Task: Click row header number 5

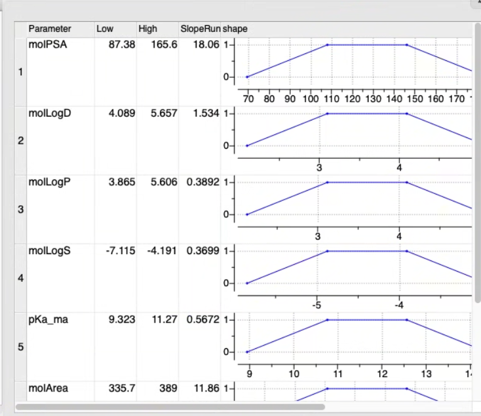Action: point(21,347)
